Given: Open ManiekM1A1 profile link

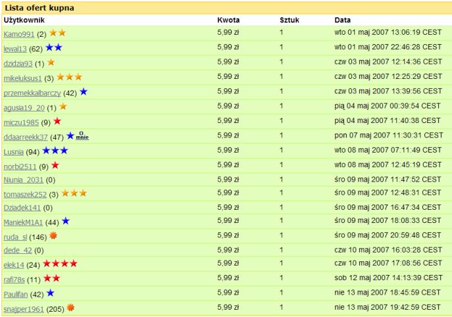Looking at the screenshot, I should click(x=23, y=222).
